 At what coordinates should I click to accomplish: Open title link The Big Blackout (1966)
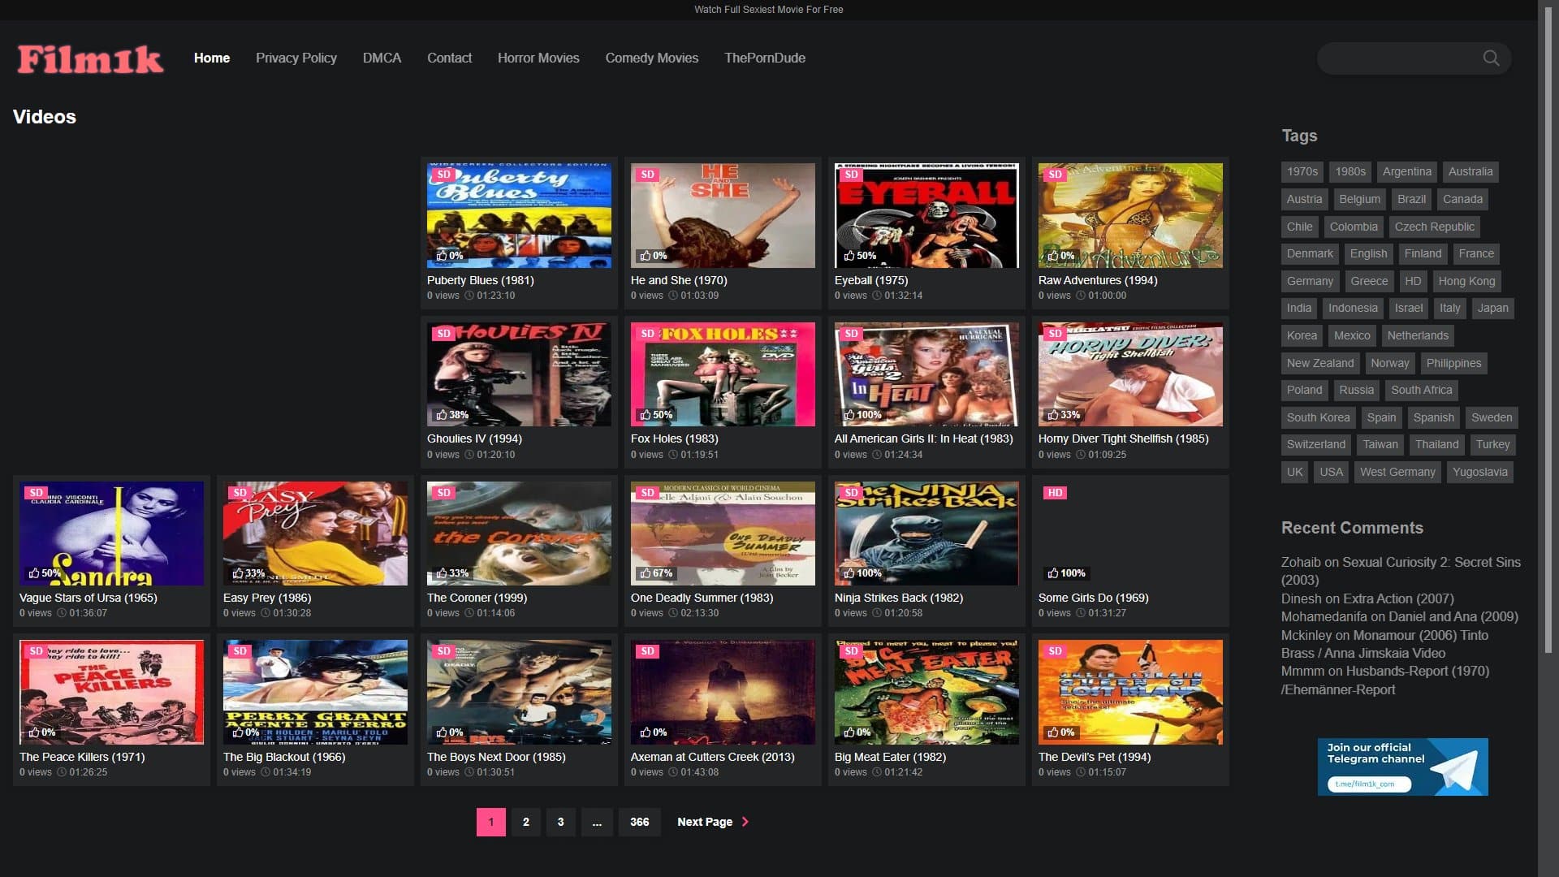pos(284,757)
